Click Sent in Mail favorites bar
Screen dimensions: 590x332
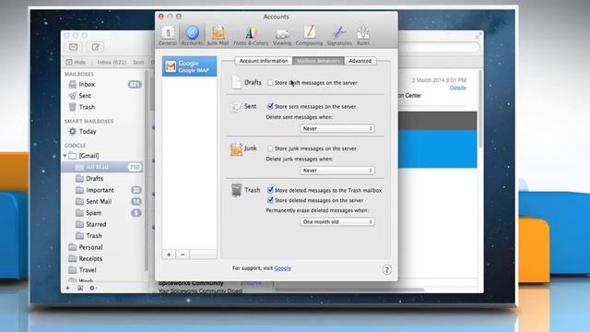click(x=138, y=62)
